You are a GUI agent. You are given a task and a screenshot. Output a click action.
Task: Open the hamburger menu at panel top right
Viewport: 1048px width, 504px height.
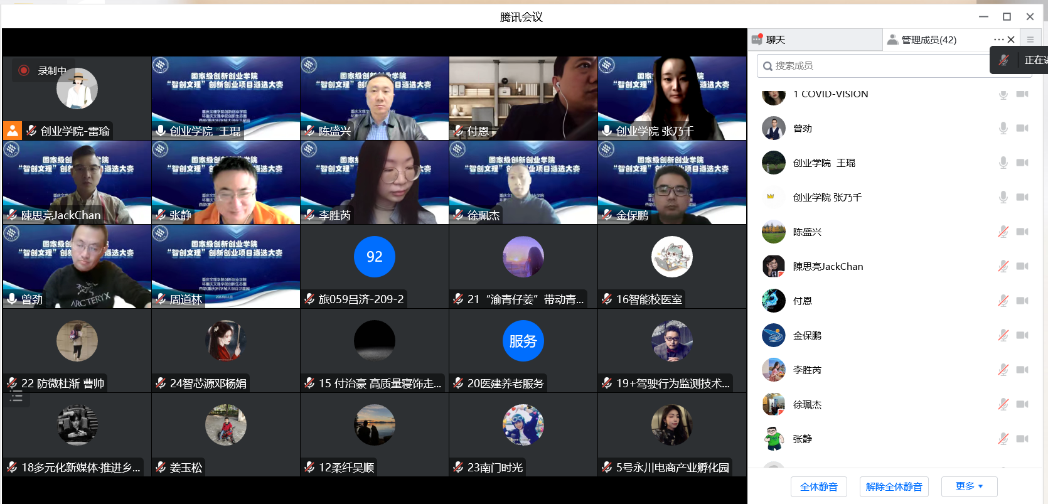1030,40
